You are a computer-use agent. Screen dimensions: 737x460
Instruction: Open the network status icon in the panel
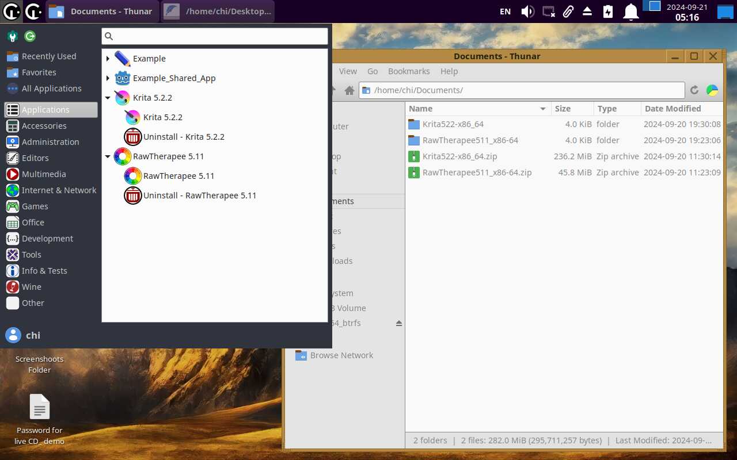pos(549,11)
